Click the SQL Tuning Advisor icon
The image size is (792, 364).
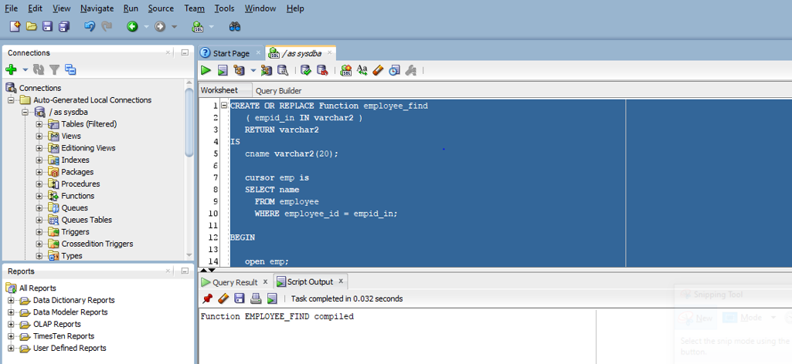282,70
